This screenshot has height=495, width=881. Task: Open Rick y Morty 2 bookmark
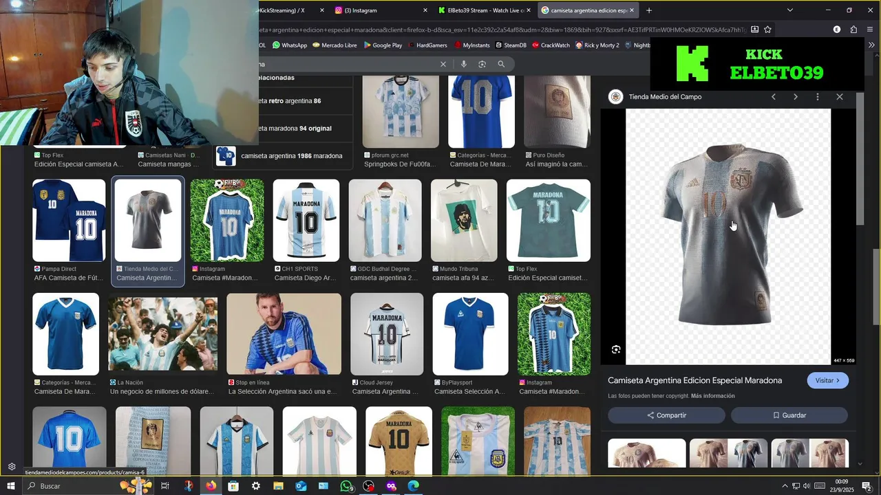pyautogui.click(x=597, y=45)
